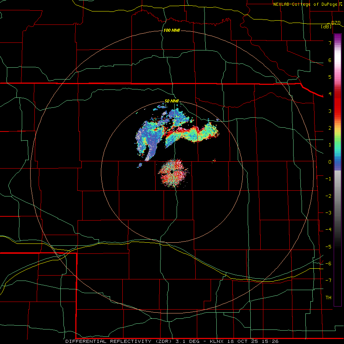
Task: Click the -6 value on the color scale
Action: [328, 264]
